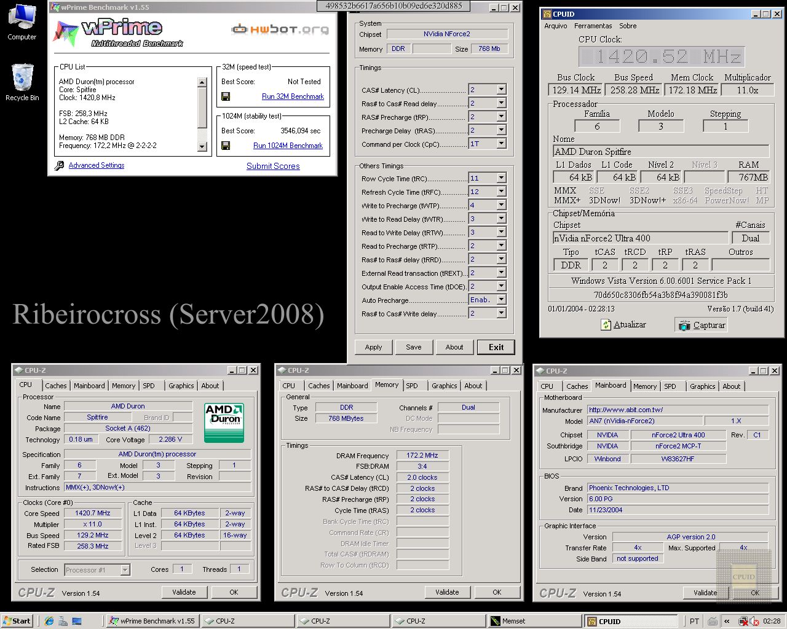Open the Ferramentas menu in CPUID

593,26
